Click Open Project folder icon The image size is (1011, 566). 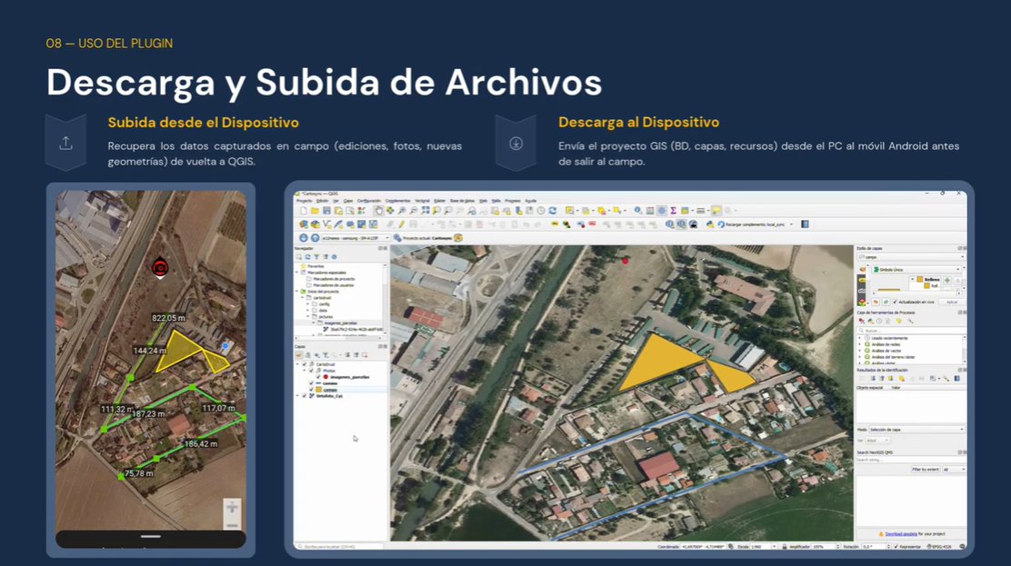click(315, 211)
